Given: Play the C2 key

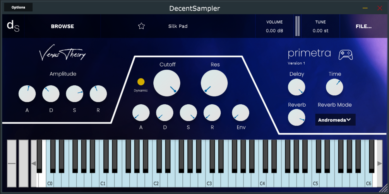Looking at the screenshot, I should coord(156,180).
